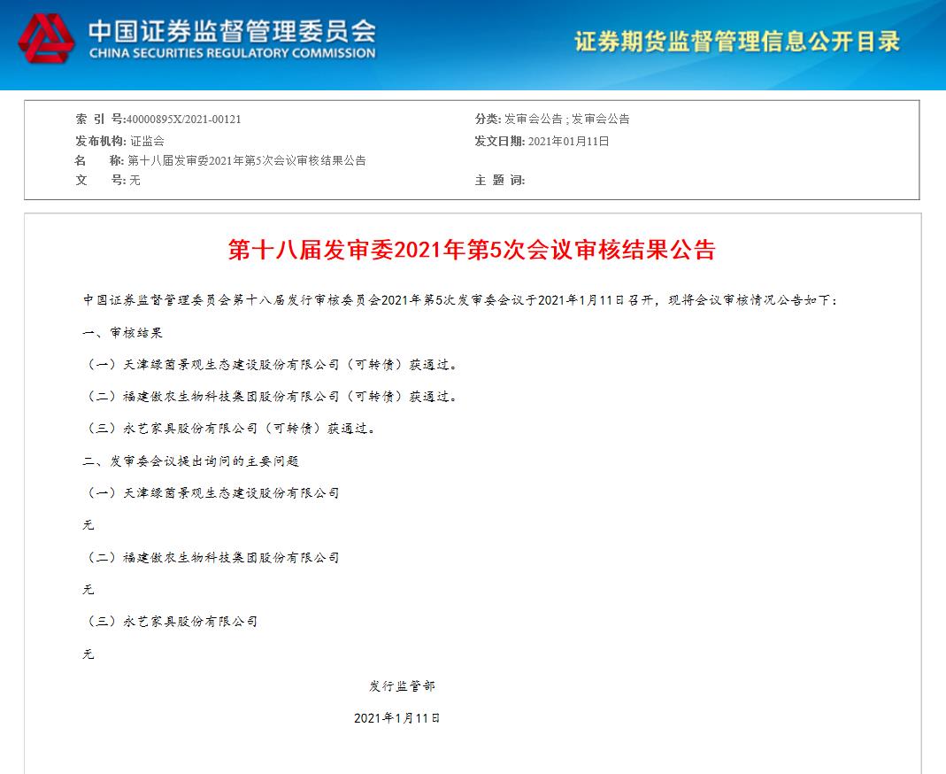Click section two entry （一）天津绿茵景观生态建设股份有限公司
Image resolution: width=946 pixels, height=774 pixels.
212,493
